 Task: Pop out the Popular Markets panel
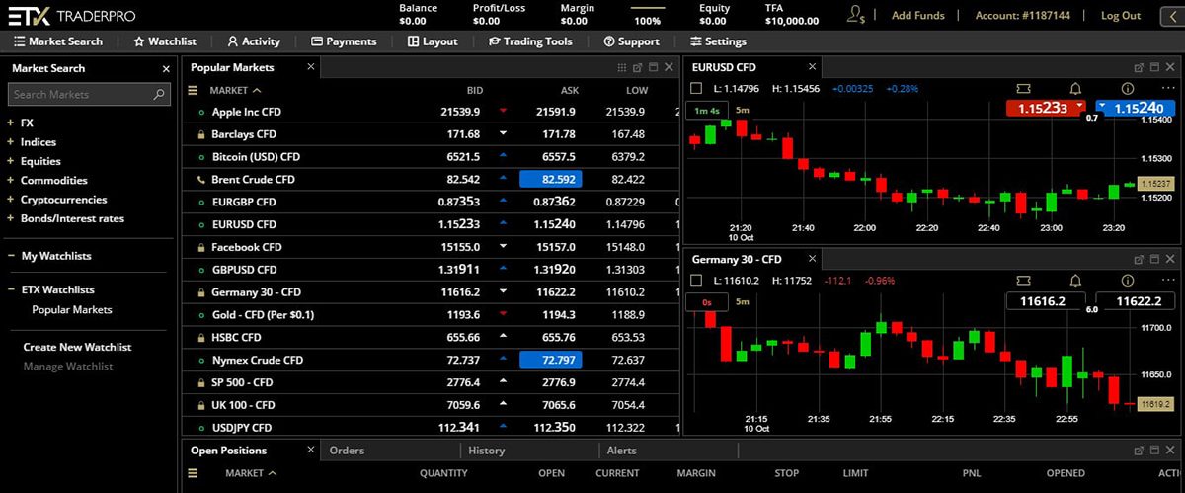637,68
